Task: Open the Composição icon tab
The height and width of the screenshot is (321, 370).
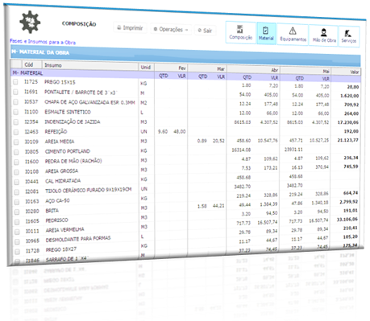Action: click(x=240, y=29)
